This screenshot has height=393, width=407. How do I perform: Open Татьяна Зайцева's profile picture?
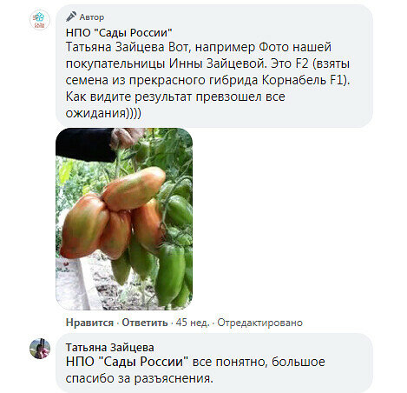click(40, 349)
